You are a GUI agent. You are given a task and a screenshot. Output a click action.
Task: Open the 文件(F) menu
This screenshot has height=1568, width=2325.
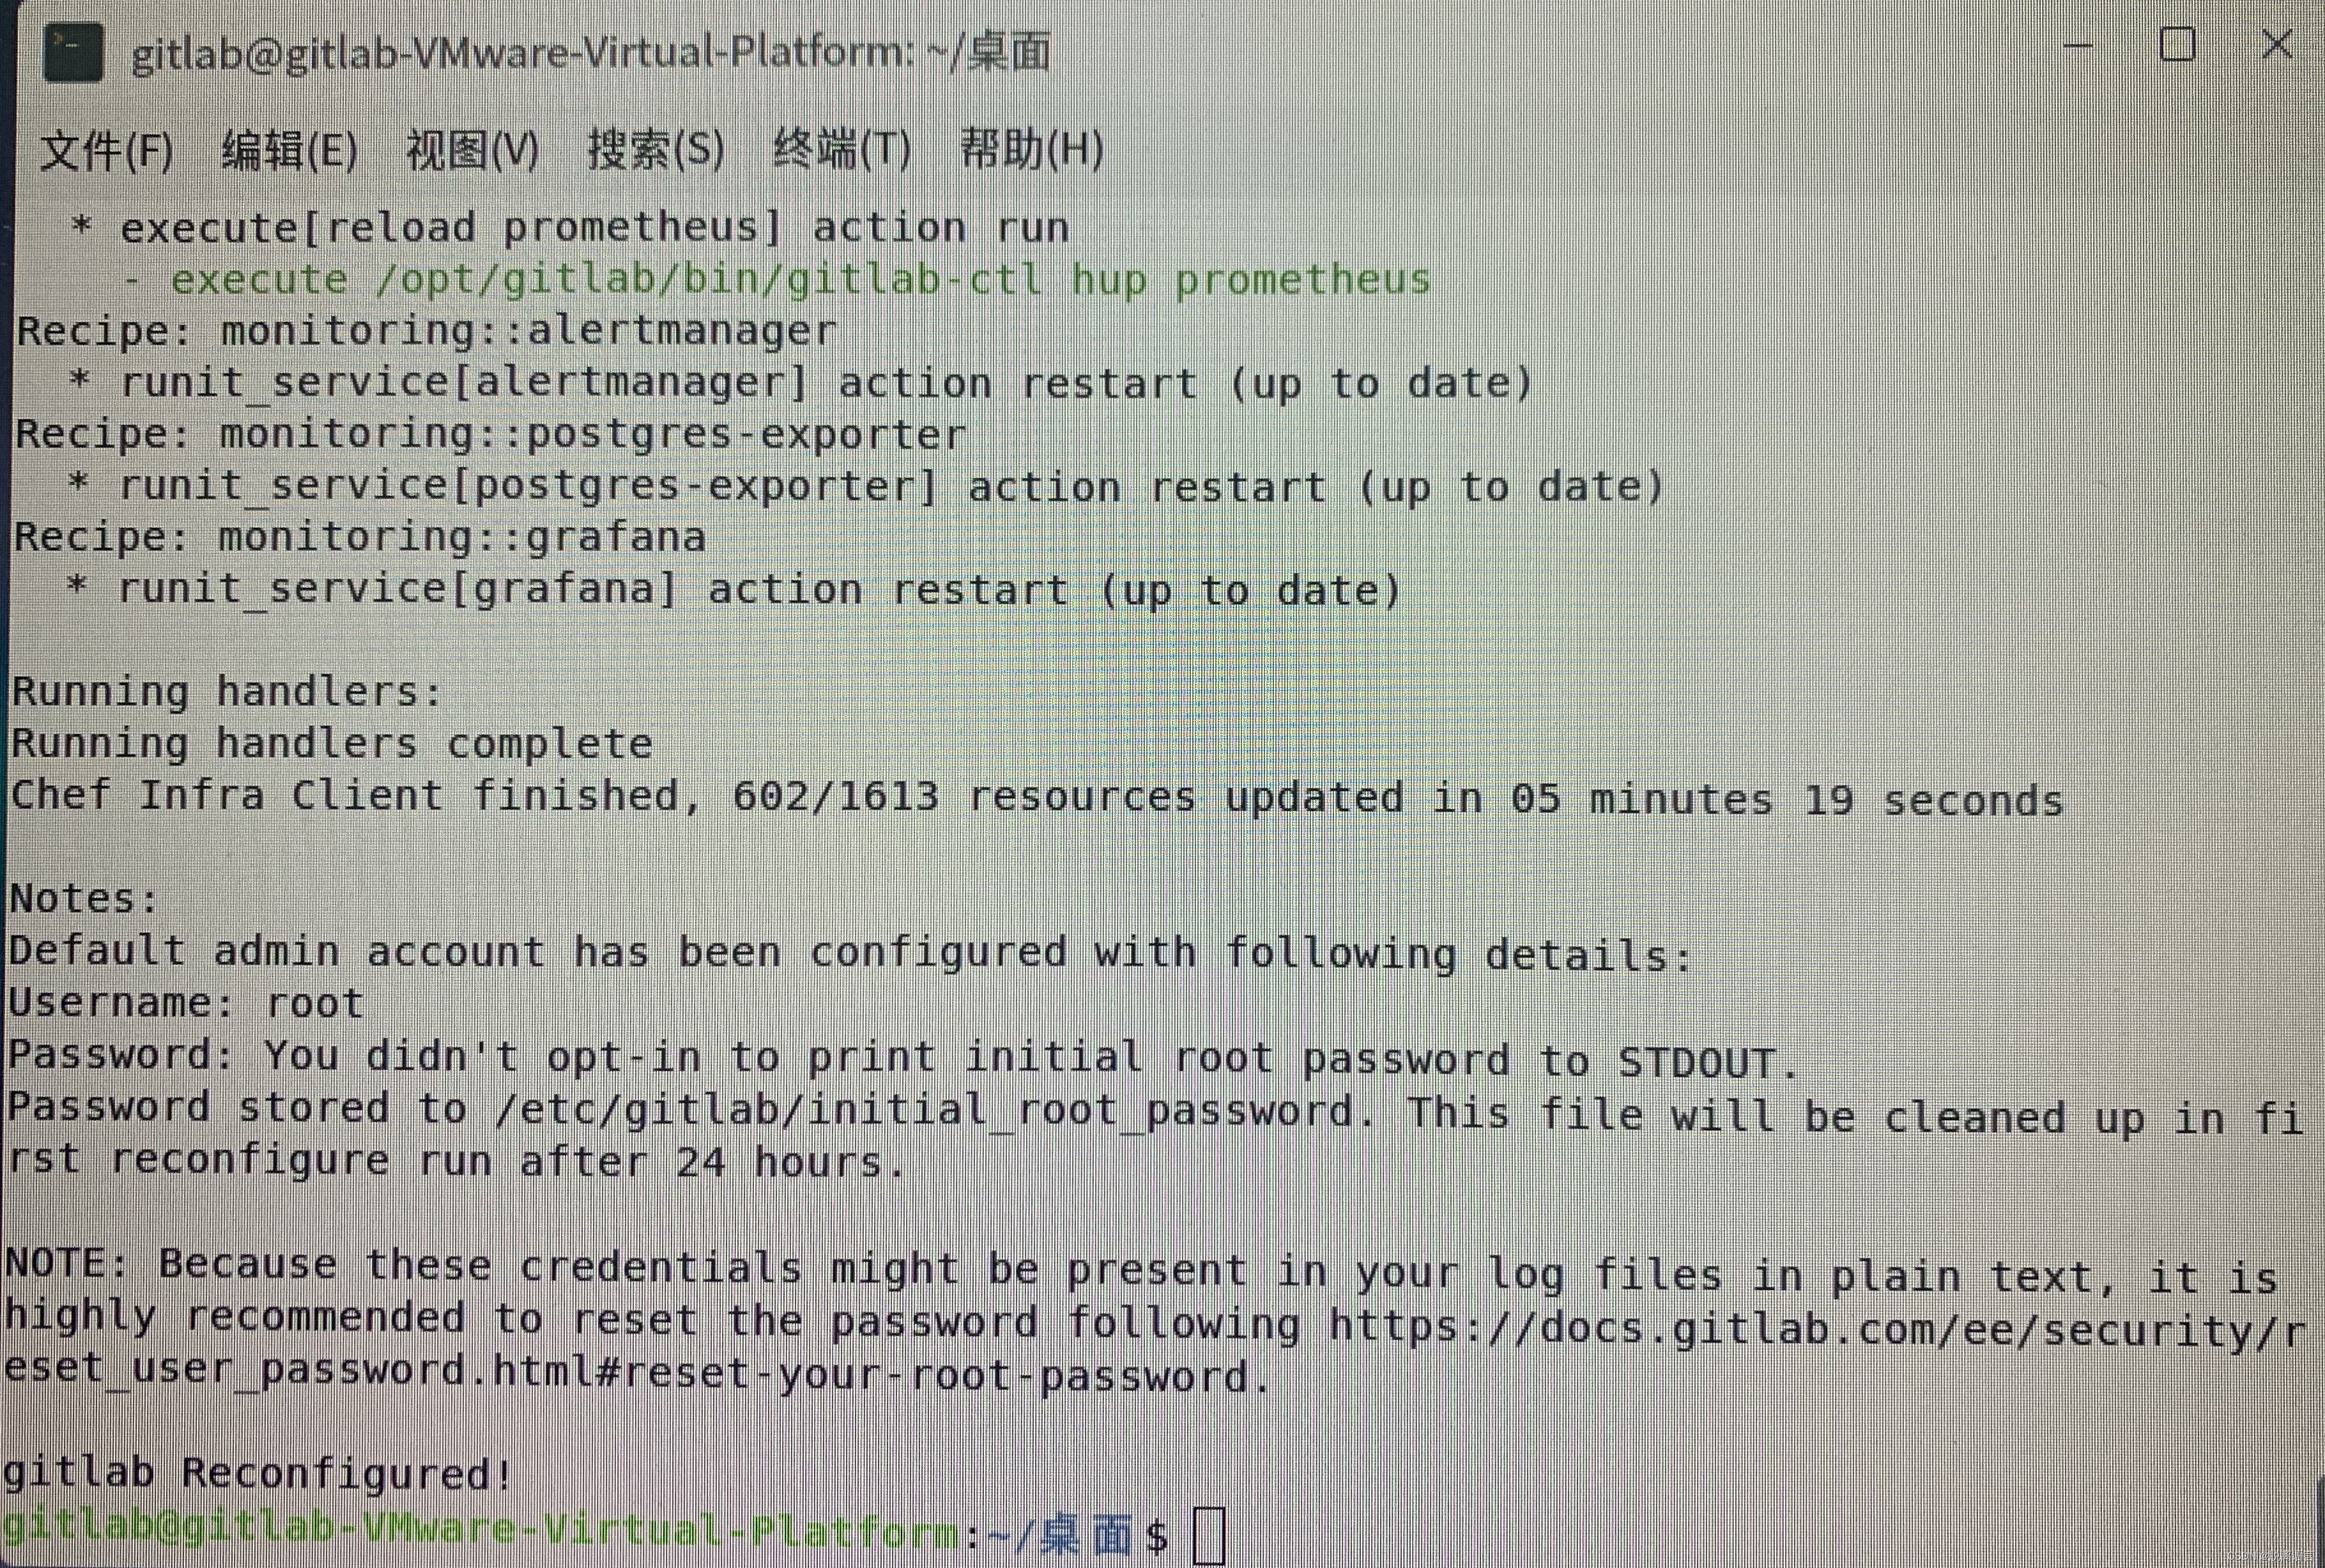pyautogui.click(x=106, y=151)
